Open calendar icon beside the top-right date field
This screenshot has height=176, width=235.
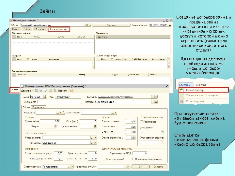[170, 25]
